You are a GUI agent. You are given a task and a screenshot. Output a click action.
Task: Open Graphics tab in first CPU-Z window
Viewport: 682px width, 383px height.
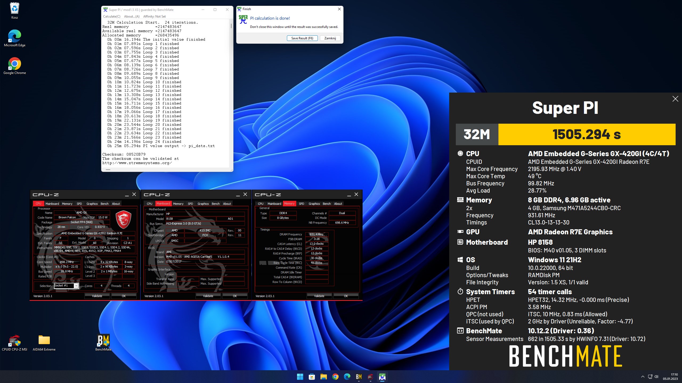(92, 204)
